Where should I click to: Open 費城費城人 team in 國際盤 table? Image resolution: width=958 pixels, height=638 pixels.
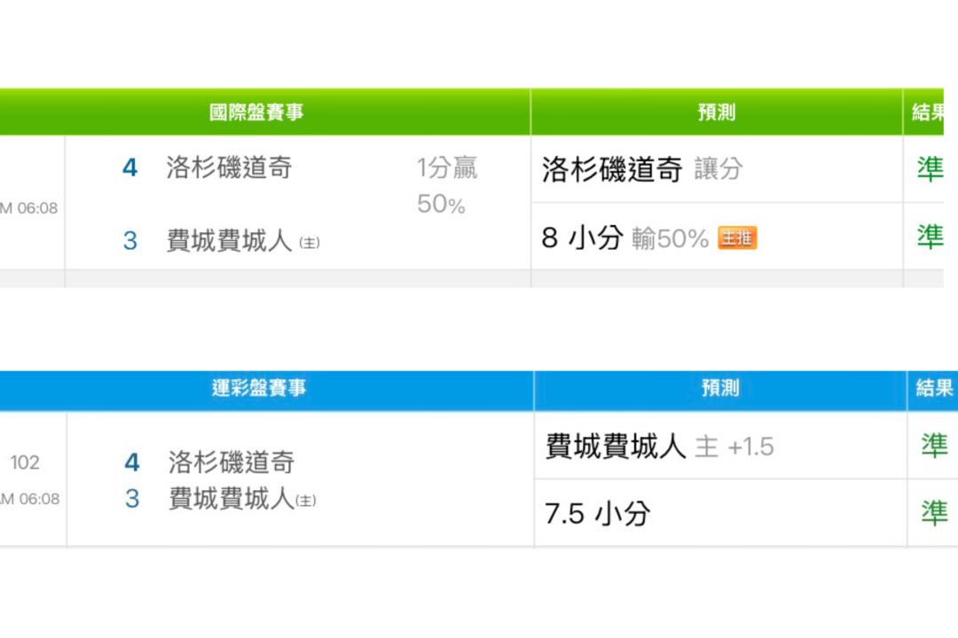point(229,240)
